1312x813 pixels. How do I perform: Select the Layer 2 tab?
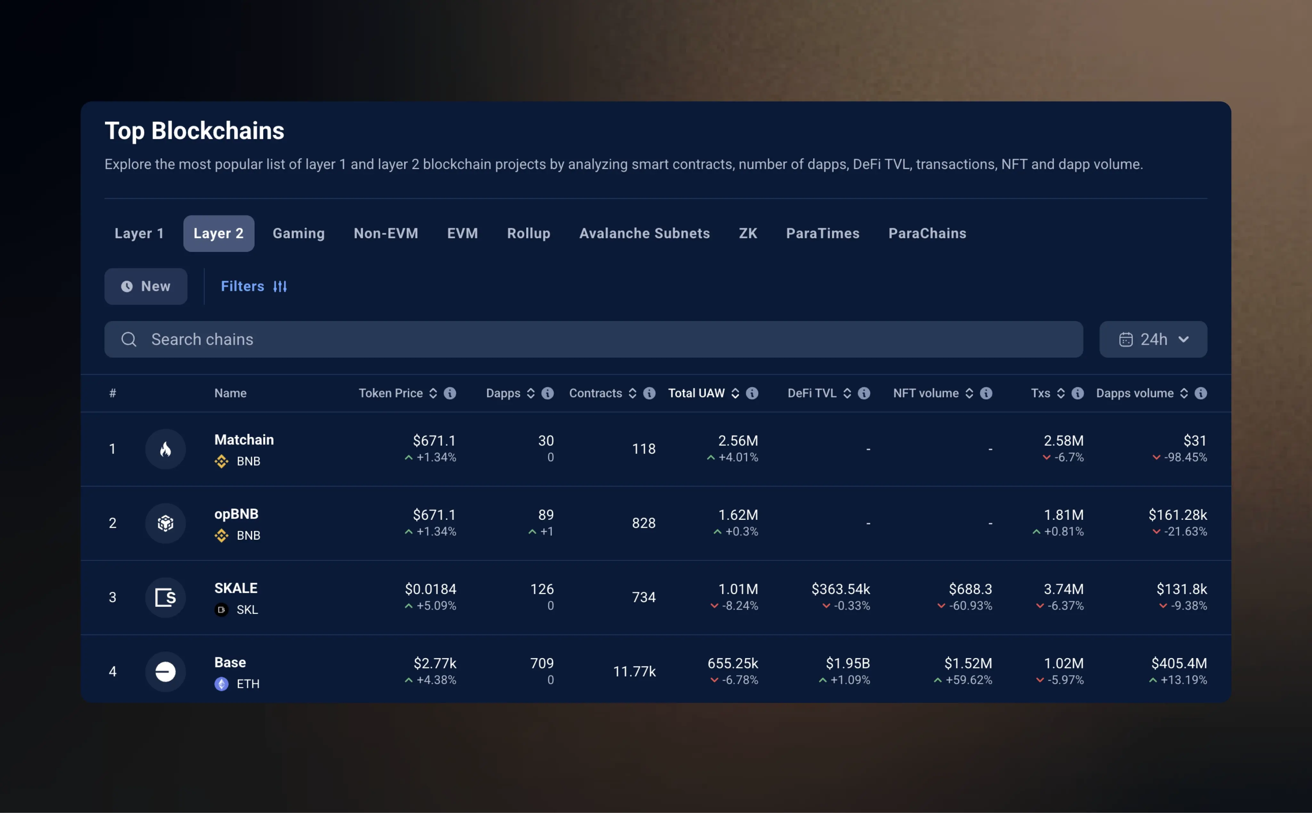[x=218, y=233]
